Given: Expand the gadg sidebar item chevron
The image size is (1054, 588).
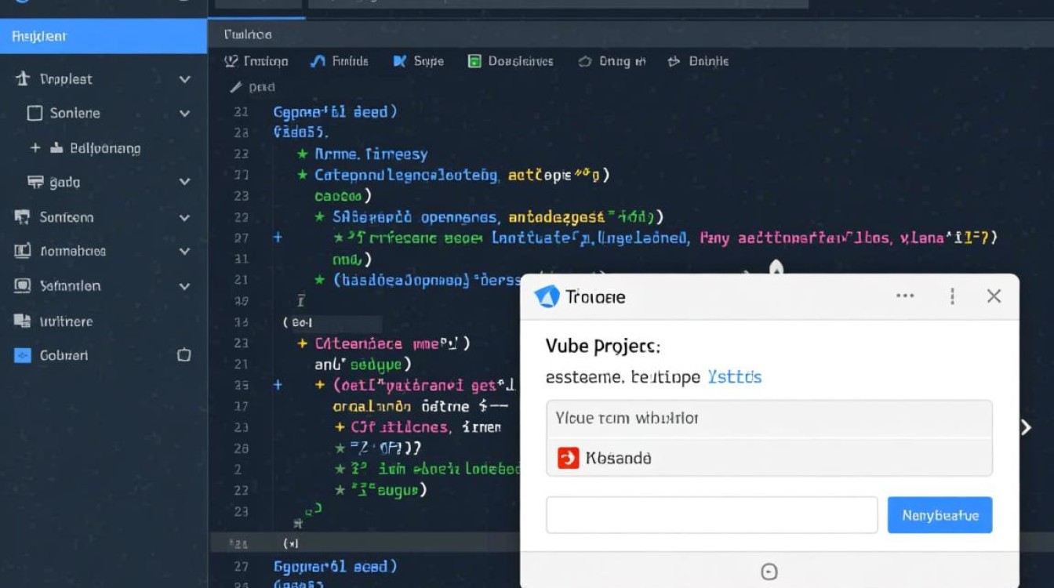Looking at the screenshot, I should [x=185, y=182].
